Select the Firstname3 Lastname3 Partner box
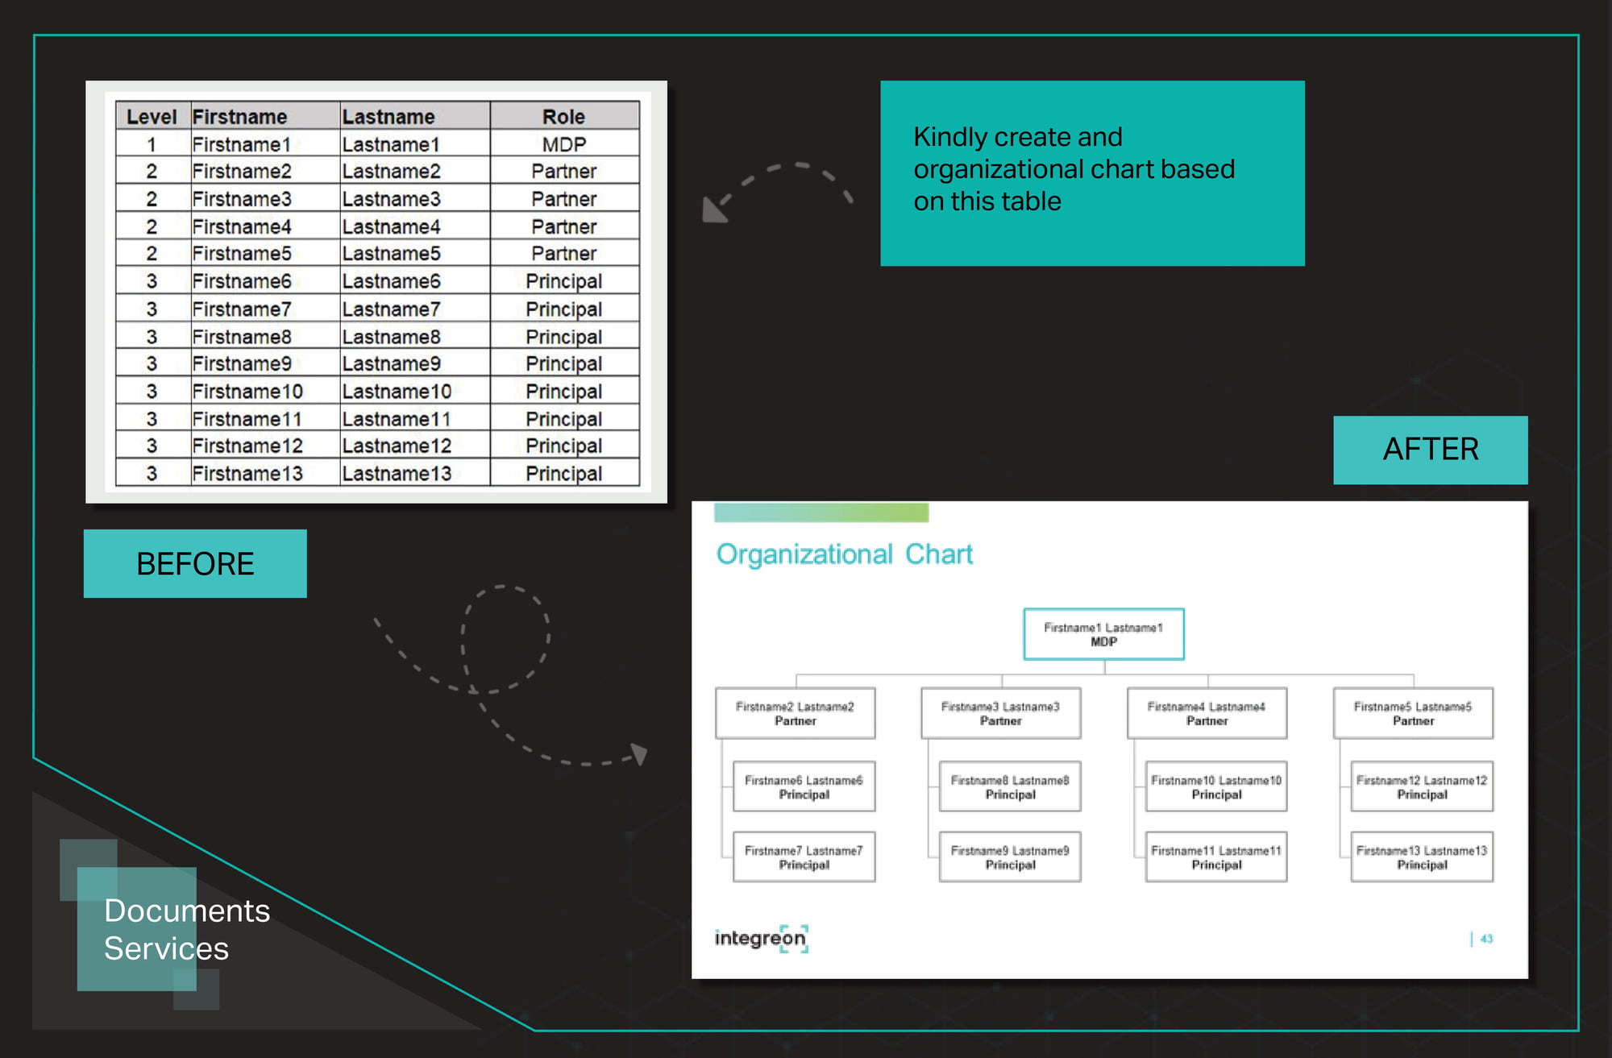The width and height of the screenshot is (1612, 1058). click(1000, 713)
